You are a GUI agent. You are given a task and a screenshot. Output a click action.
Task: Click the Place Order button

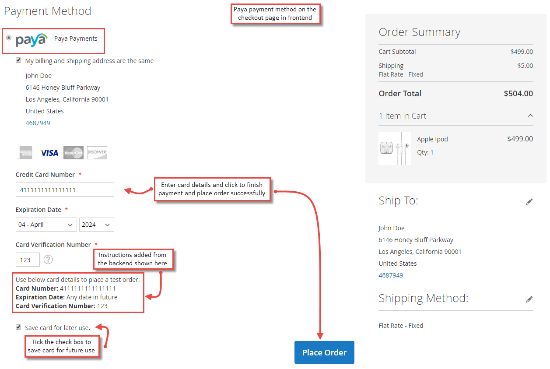(324, 352)
